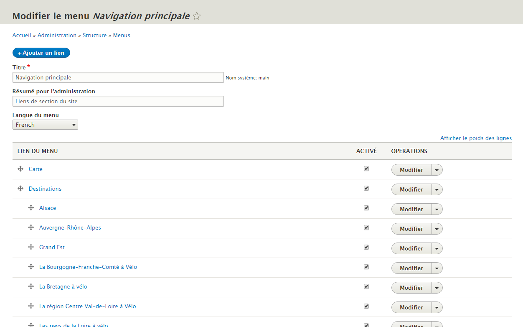Click the favorite star next to page title

tap(197, 16)
